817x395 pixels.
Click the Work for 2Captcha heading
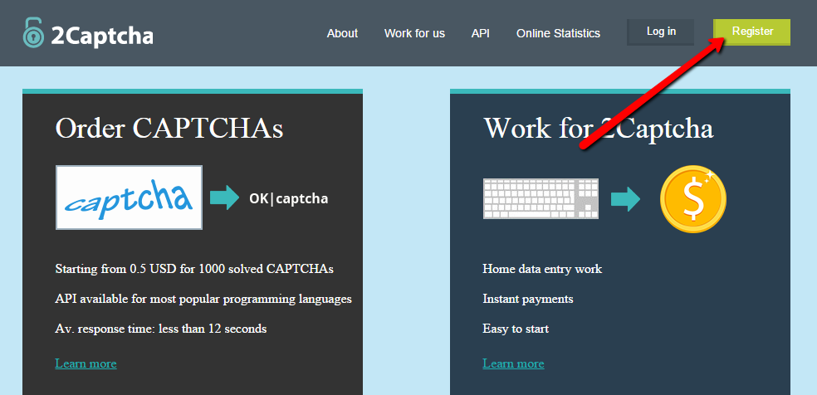click(598, 128)
